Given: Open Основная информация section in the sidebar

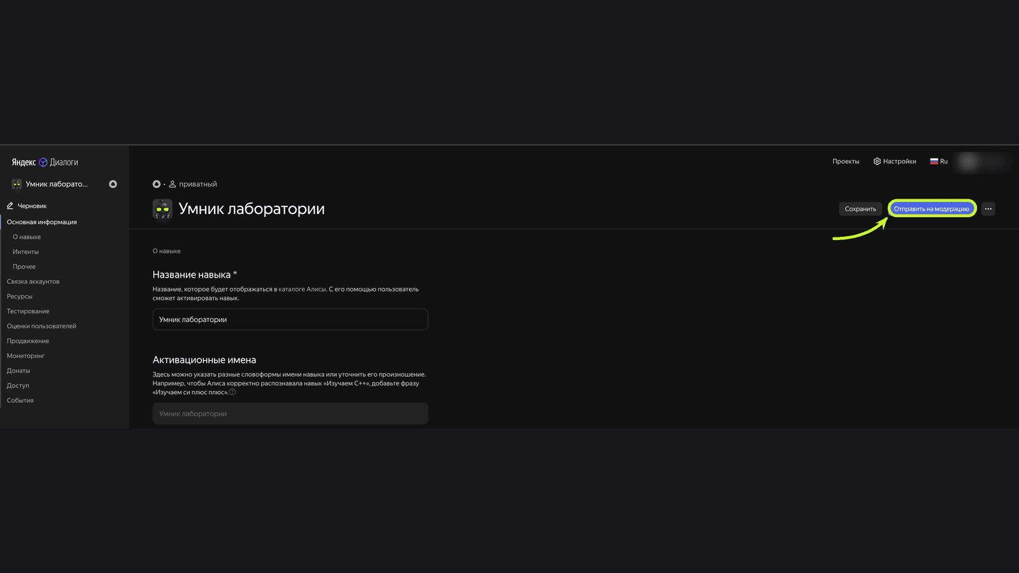Looking at the screenshot, I should click(x=41, y=222).
